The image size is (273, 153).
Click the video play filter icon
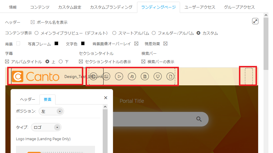119,76
